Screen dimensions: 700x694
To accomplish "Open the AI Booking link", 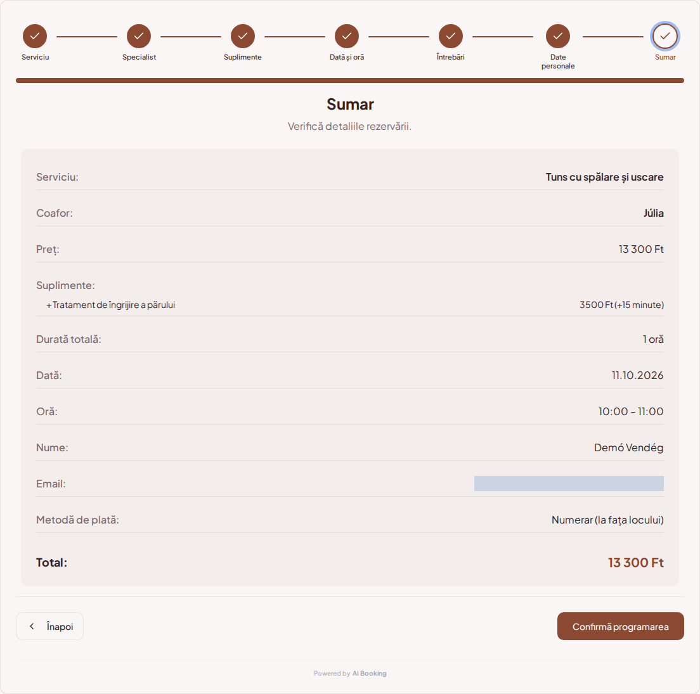I will click(x=369, y=674).
